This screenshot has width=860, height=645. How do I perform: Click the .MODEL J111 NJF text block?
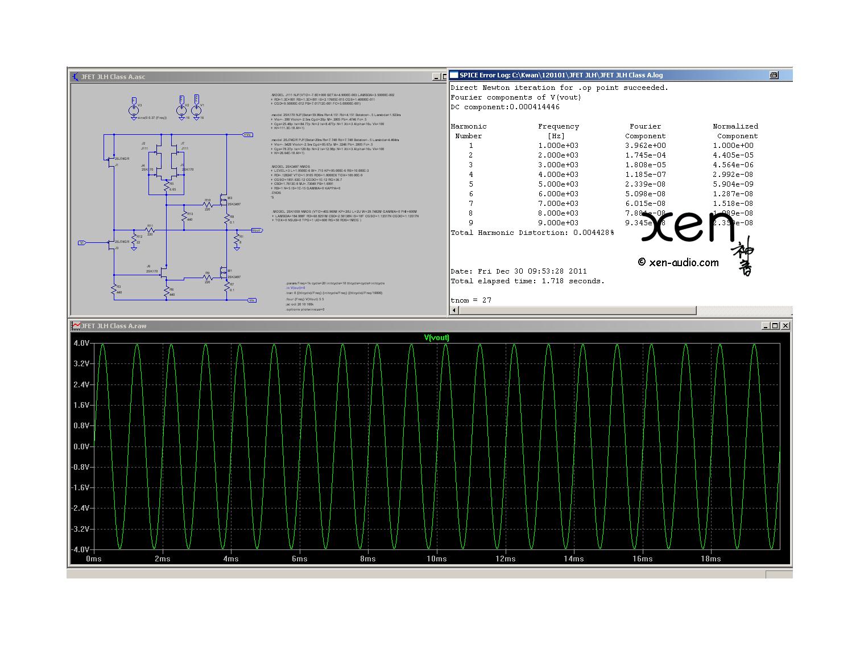point(333,100)
